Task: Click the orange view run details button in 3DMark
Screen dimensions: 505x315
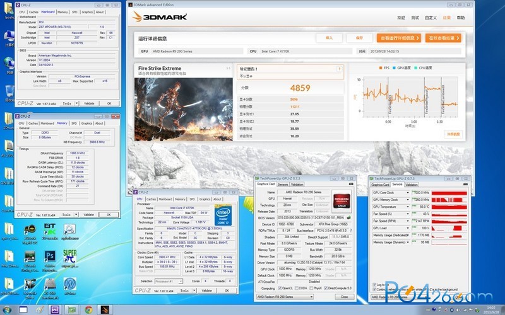Action: (399, 38)
